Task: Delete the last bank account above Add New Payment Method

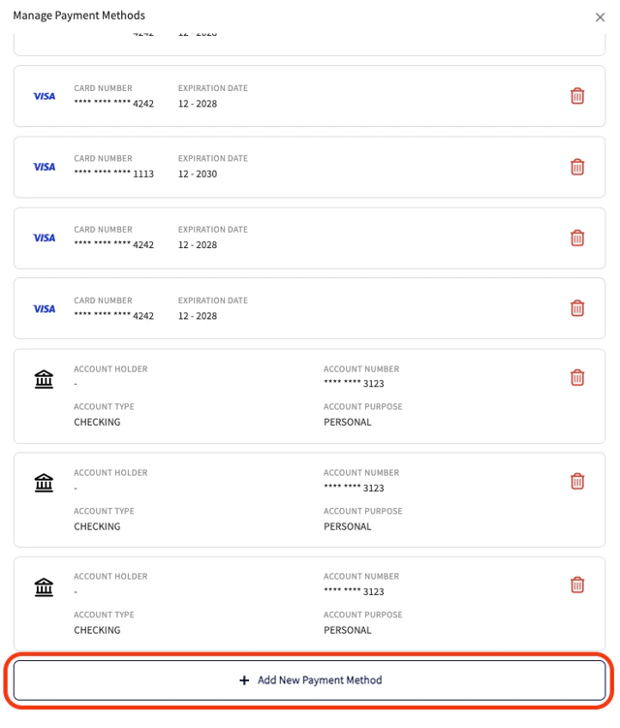Action: [576, 585]
